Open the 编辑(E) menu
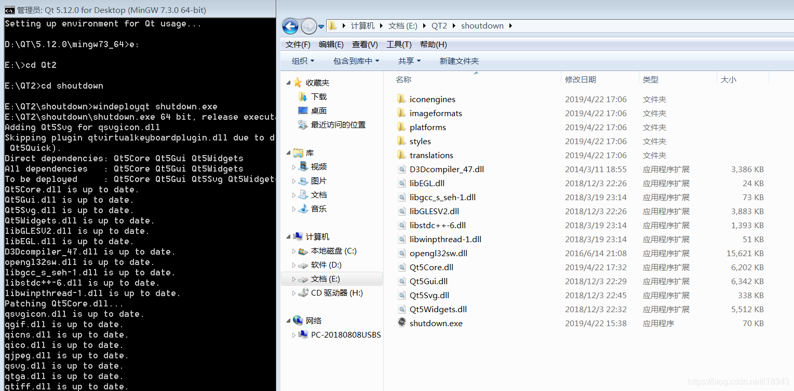794x391 pixels. pos(331,45)
